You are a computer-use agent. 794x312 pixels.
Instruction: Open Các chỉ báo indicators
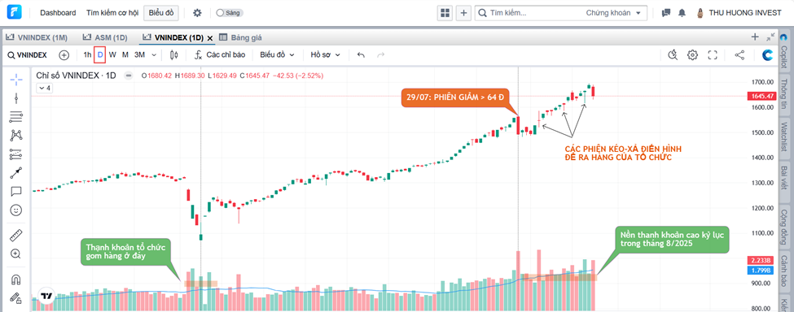(220, 54)
